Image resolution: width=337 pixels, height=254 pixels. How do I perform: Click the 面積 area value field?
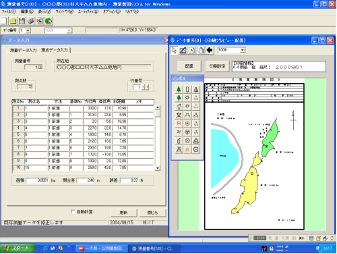coord(38,180)
